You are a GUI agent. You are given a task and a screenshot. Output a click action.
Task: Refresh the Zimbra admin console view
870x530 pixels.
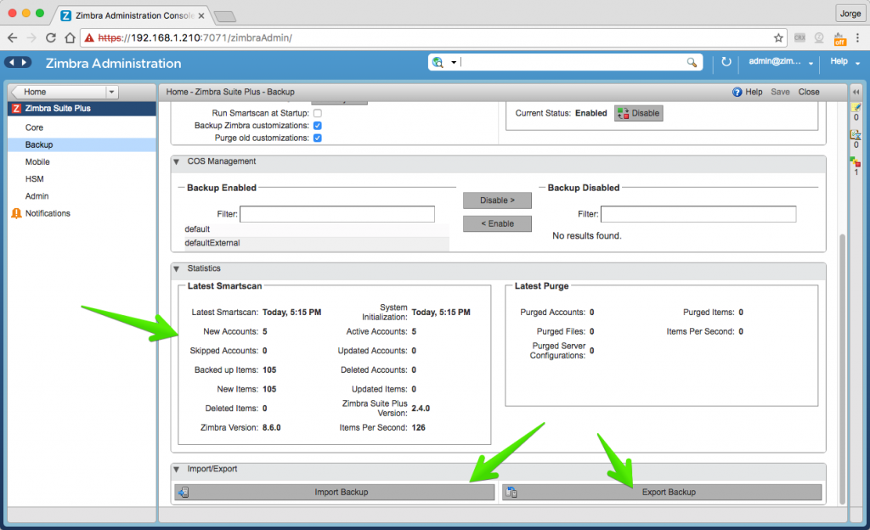point(726,62)
